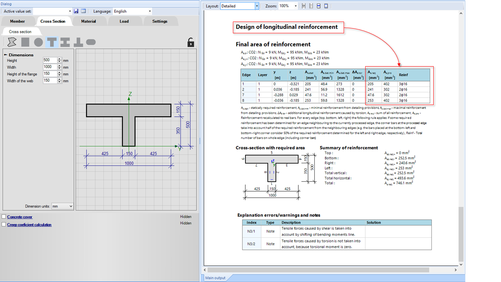Screen dimensions: 501x282
Task: Switch to the Material tab
Action: point(88,21)
